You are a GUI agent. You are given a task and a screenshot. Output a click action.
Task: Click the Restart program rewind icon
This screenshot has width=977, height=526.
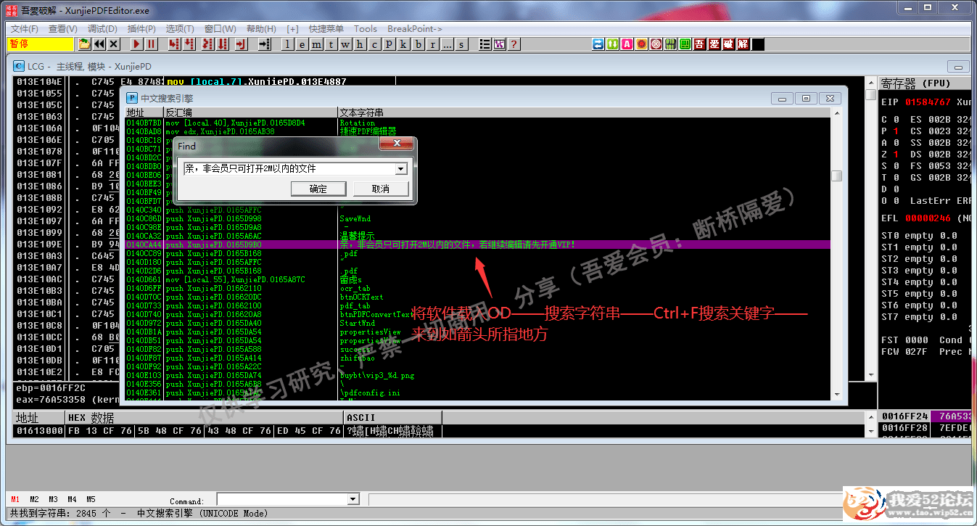click(99, 44)
